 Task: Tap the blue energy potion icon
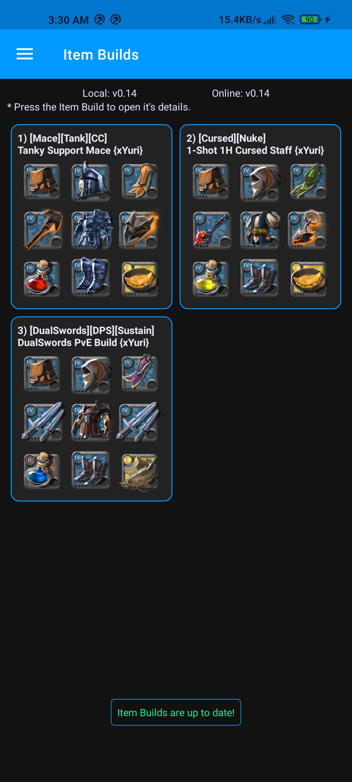(42, 470)
